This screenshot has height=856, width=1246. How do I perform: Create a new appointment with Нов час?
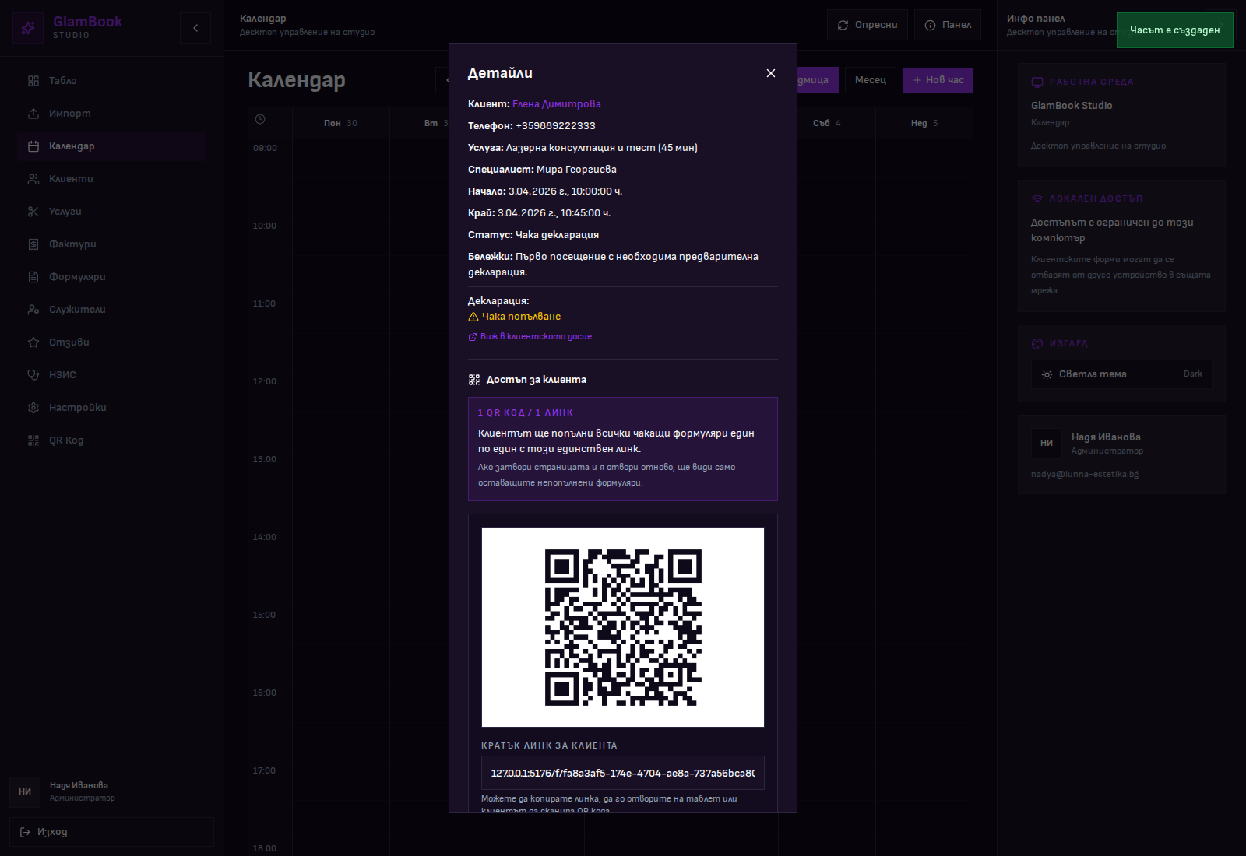938,80
